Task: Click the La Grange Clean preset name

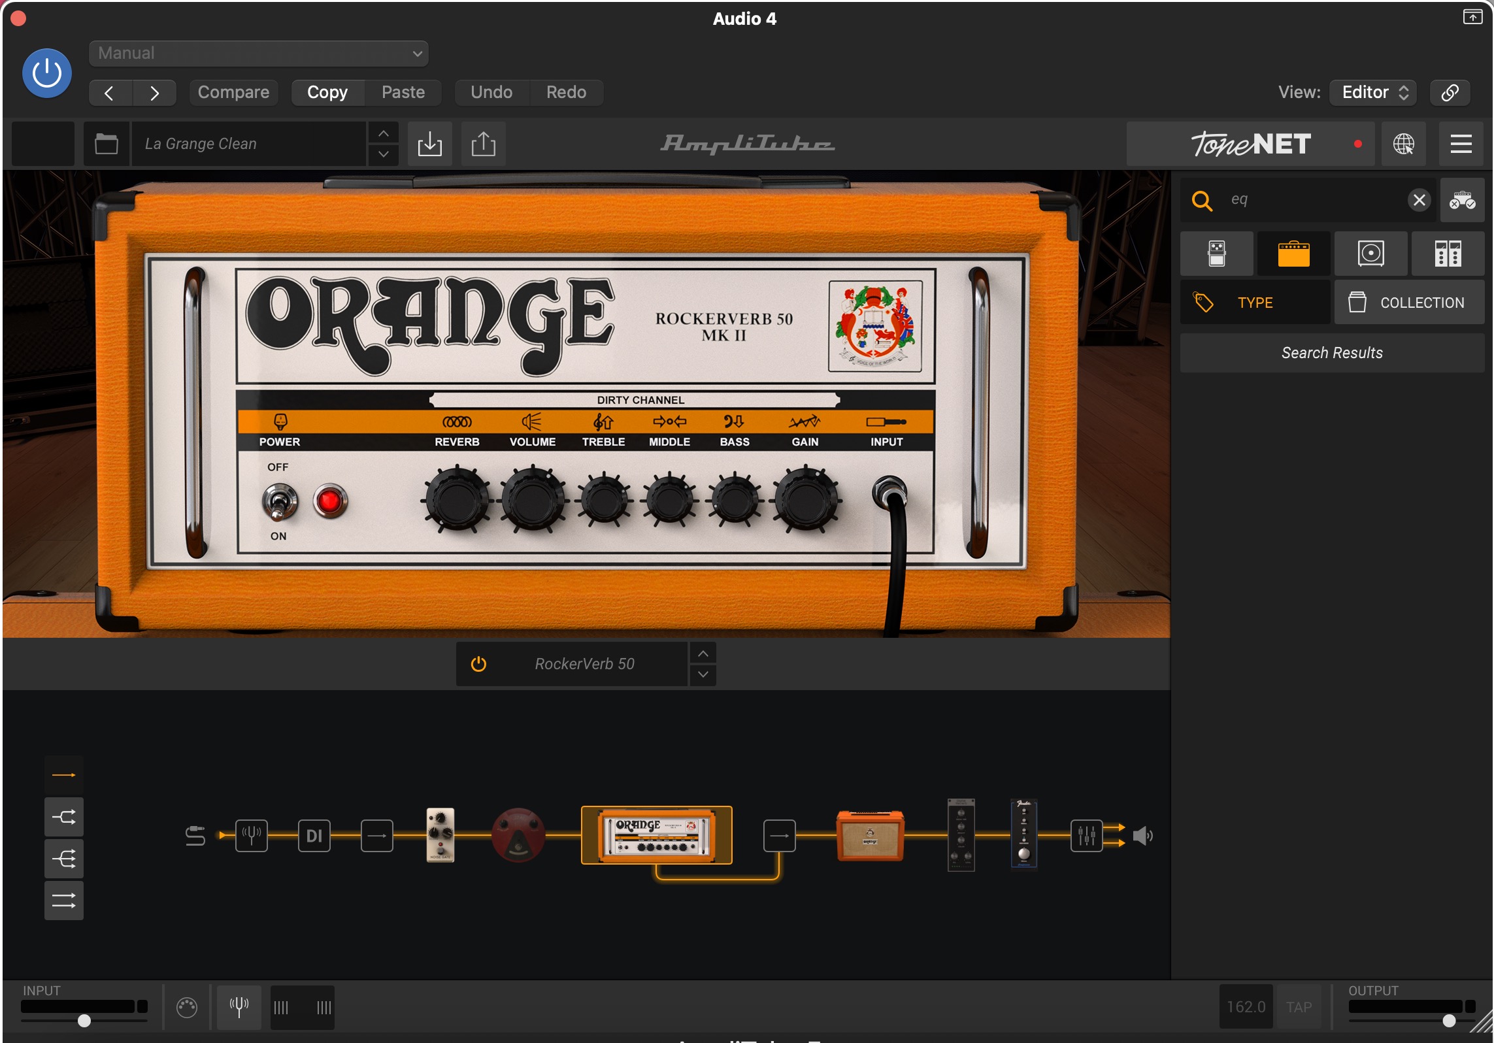Action: tap(248, 144)
